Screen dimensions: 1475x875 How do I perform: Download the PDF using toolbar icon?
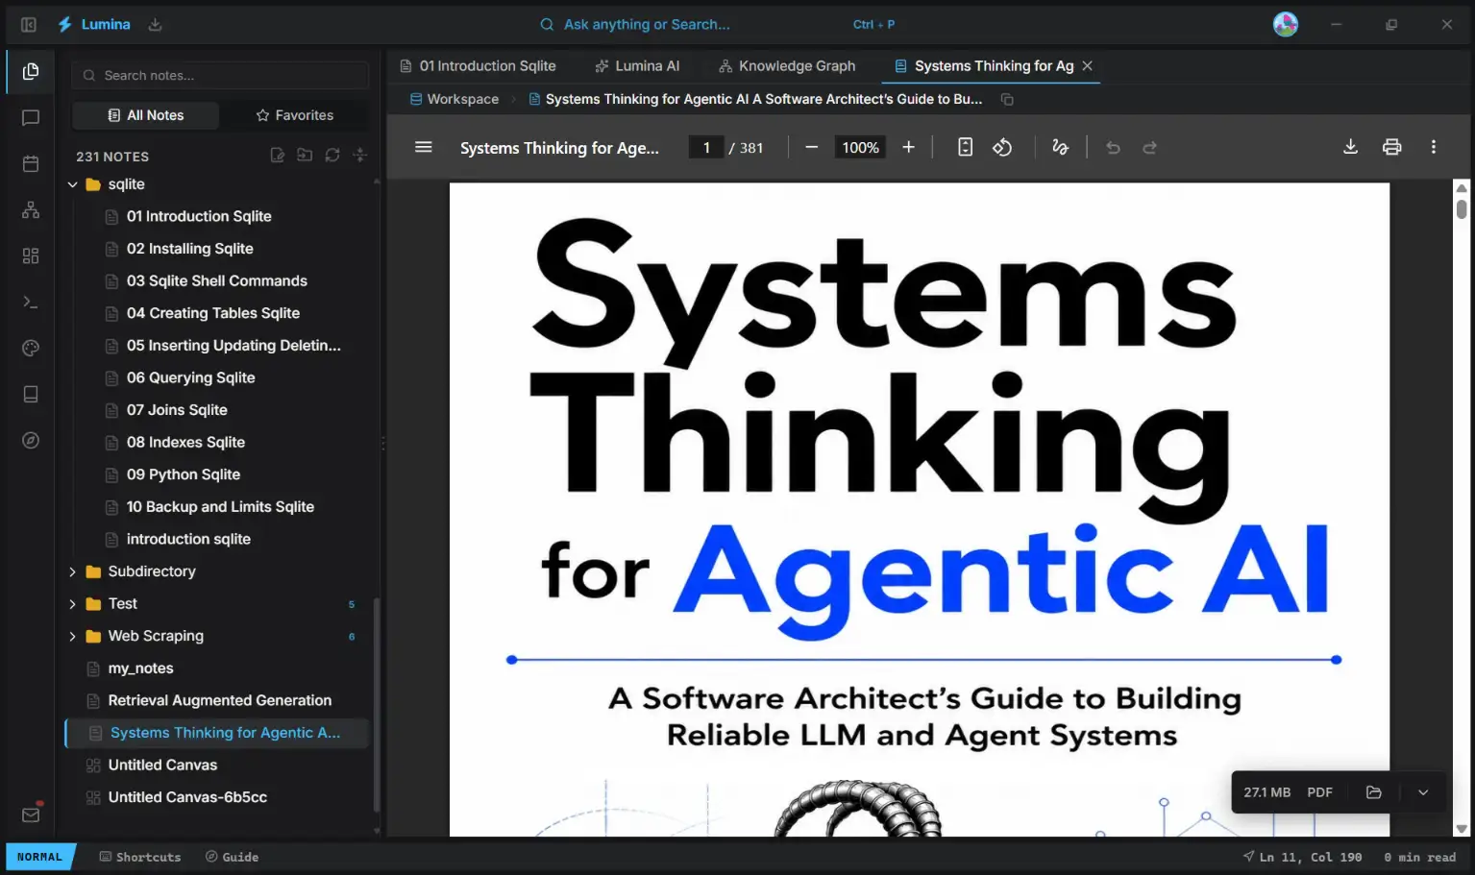(x=1350, y=147)
